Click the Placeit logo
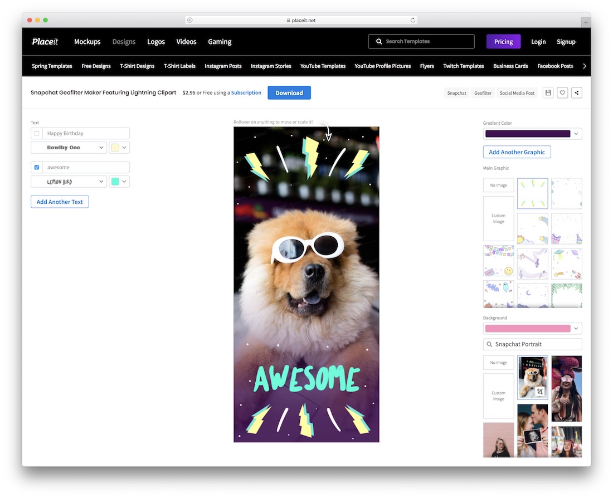The height and width of the screenshot is (498, 613). (45, 41)
